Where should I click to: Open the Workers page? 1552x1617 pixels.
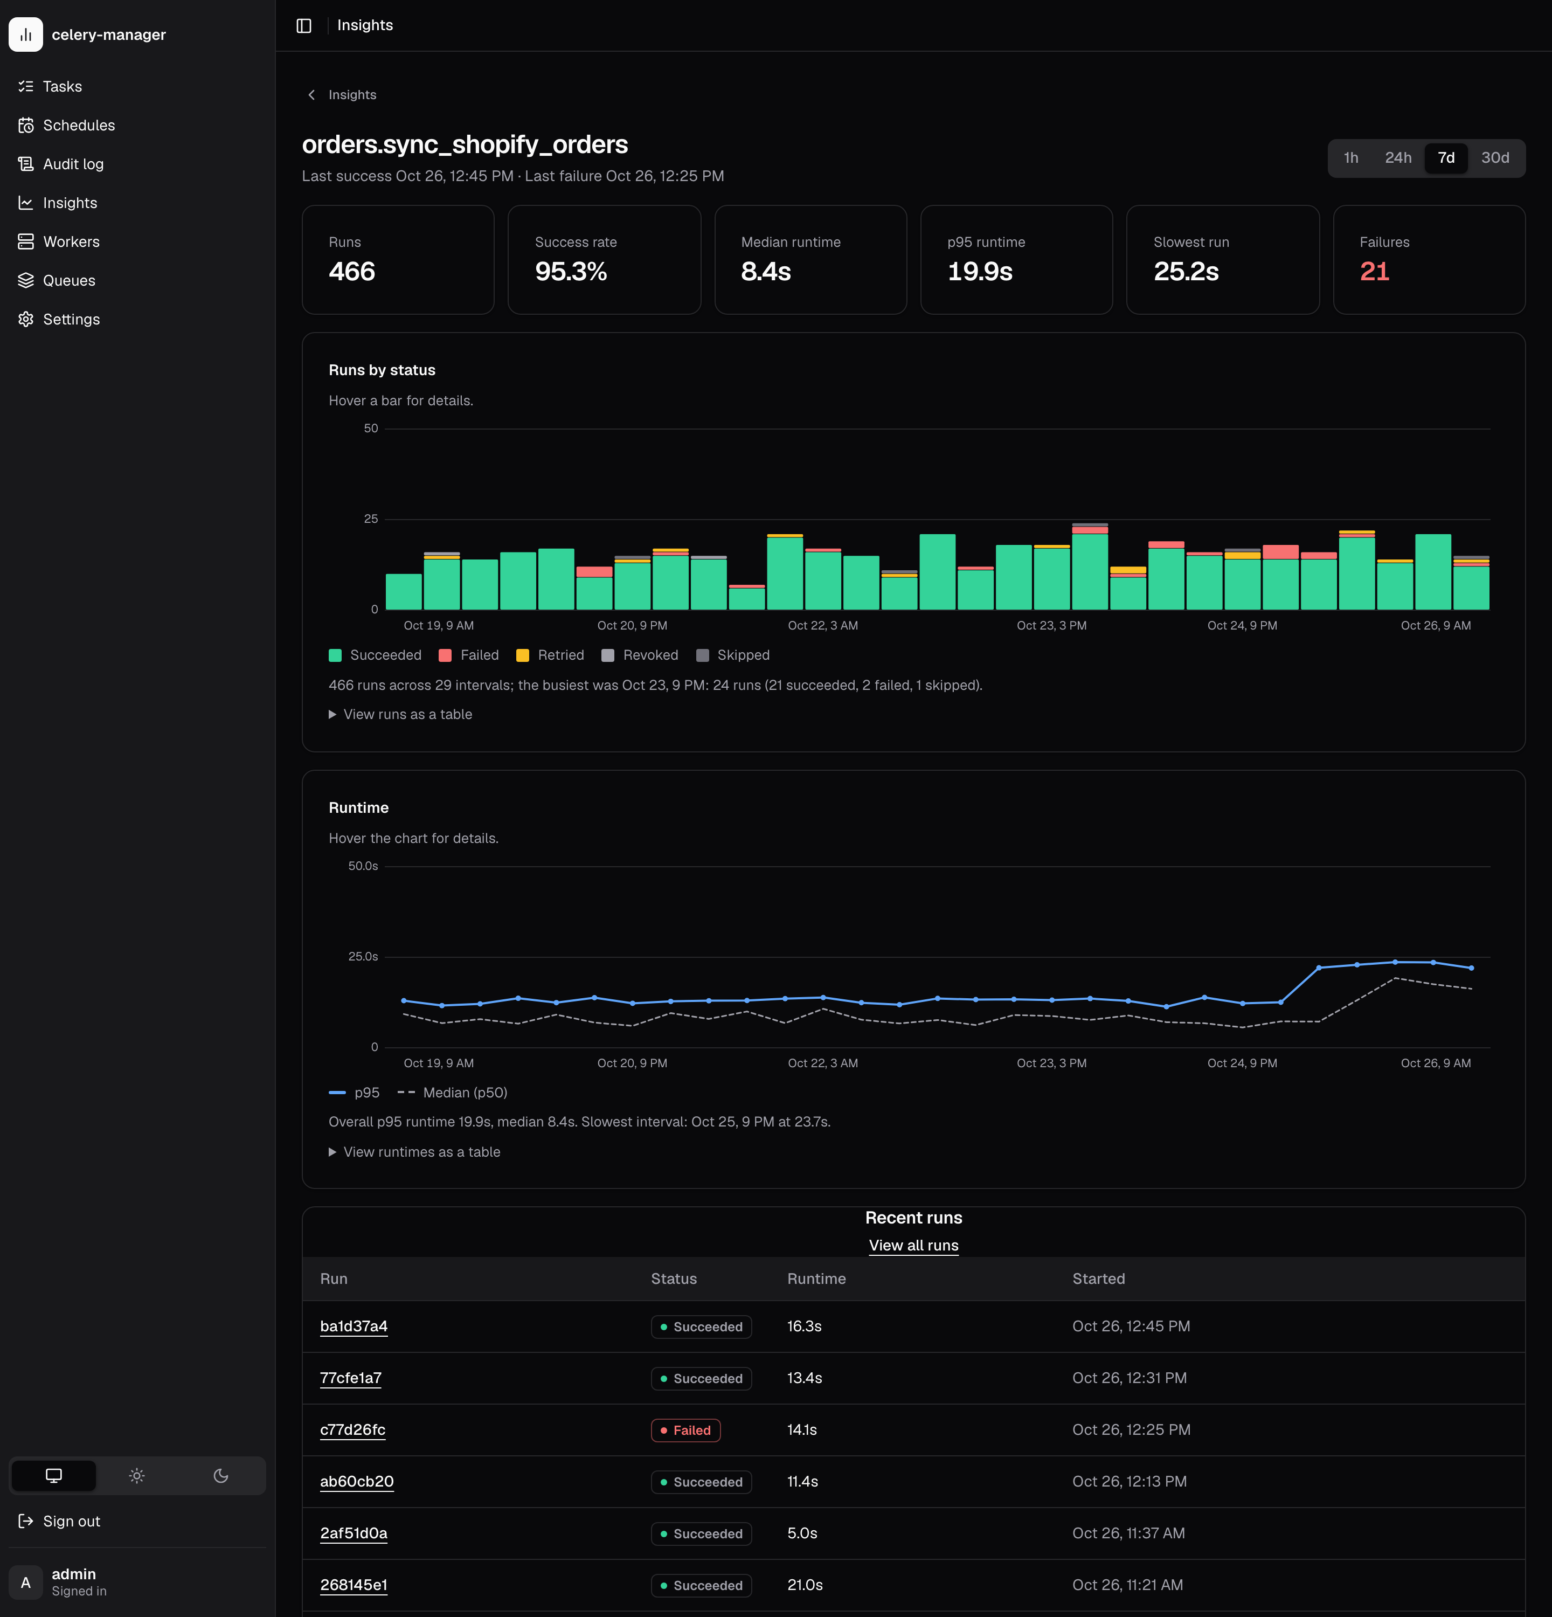(137, 241)
